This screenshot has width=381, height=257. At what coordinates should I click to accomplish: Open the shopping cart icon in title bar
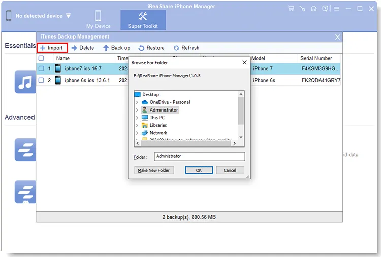pyautogui.click(x=291, y=9)
